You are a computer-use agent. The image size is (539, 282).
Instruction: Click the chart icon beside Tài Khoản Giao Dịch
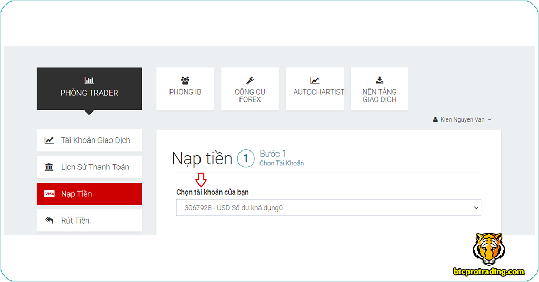point(49,140)
